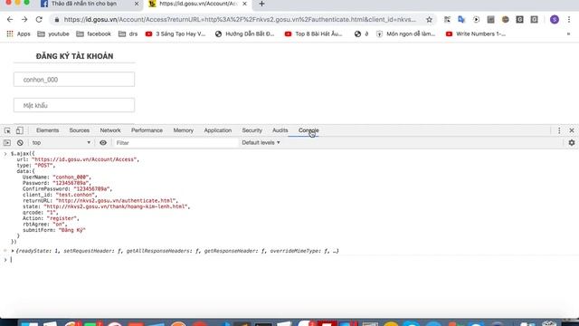This screenshot has height=326, width=579.
Task: Expand the readyState response object
Action: click(x=13, y=251)
